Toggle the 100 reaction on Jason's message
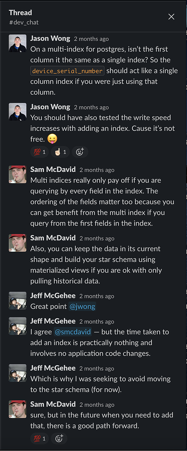This screenshot has height=451, width=187. click(x=40, y=152)
